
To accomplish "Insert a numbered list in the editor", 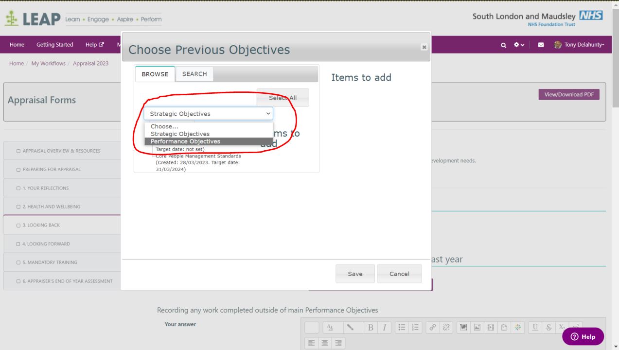I will click(415, 327).
